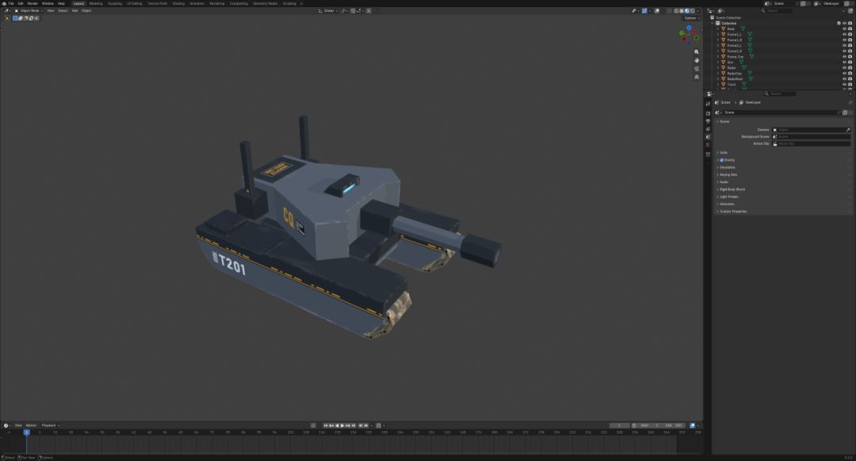This screenshot has width=856, height=461.
Task: Open the Scene properties tab icon
Action: coord(708,137)
